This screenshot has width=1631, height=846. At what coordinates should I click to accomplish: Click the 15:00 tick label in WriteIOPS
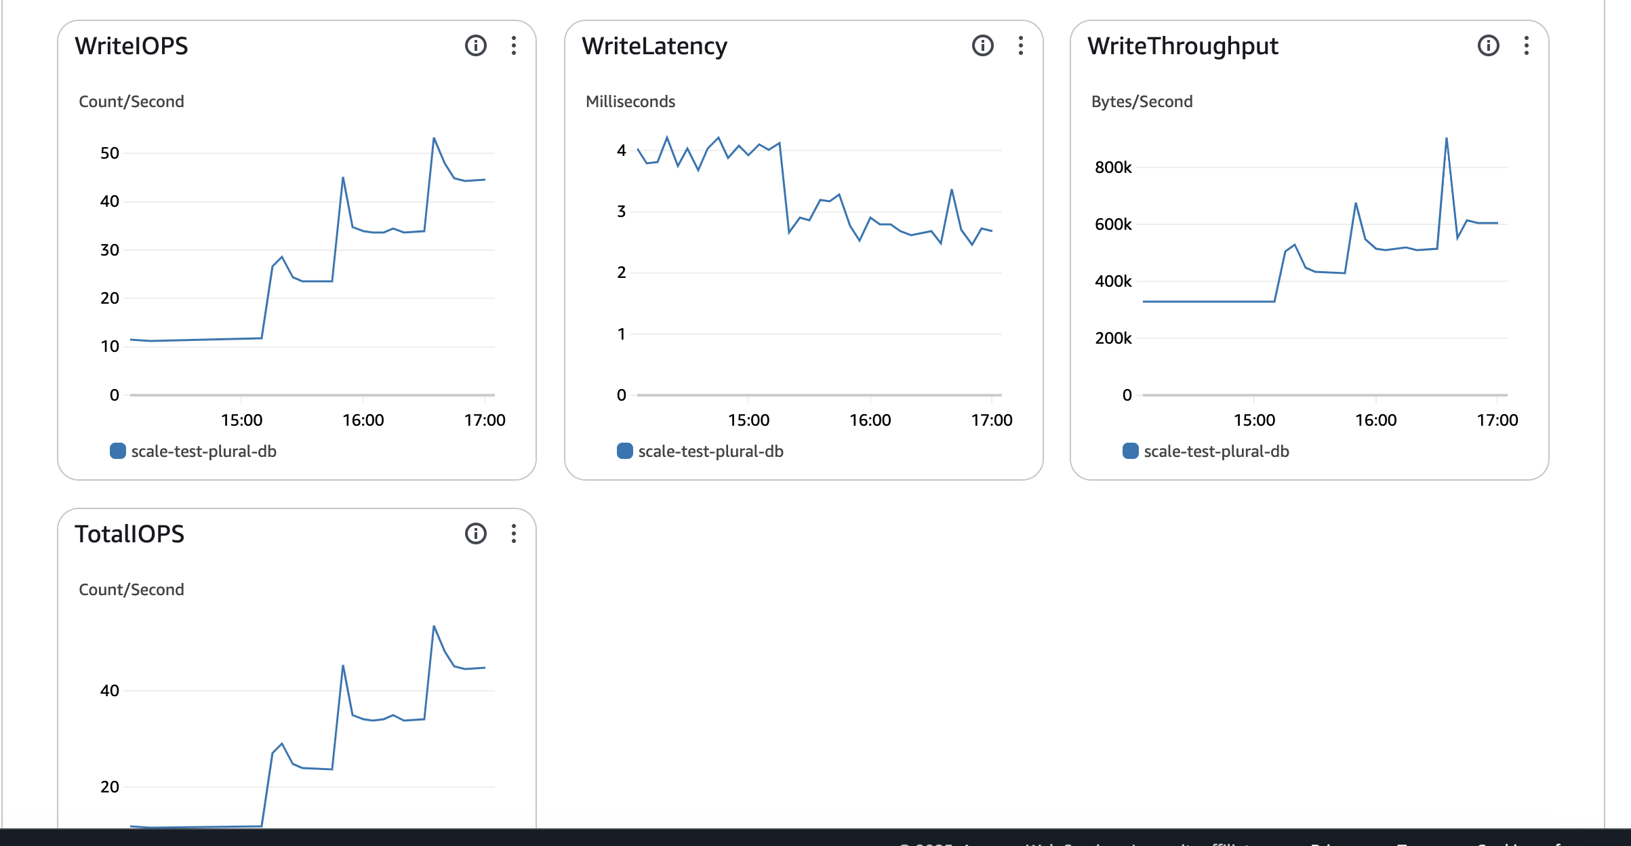[x=241, y=420]
